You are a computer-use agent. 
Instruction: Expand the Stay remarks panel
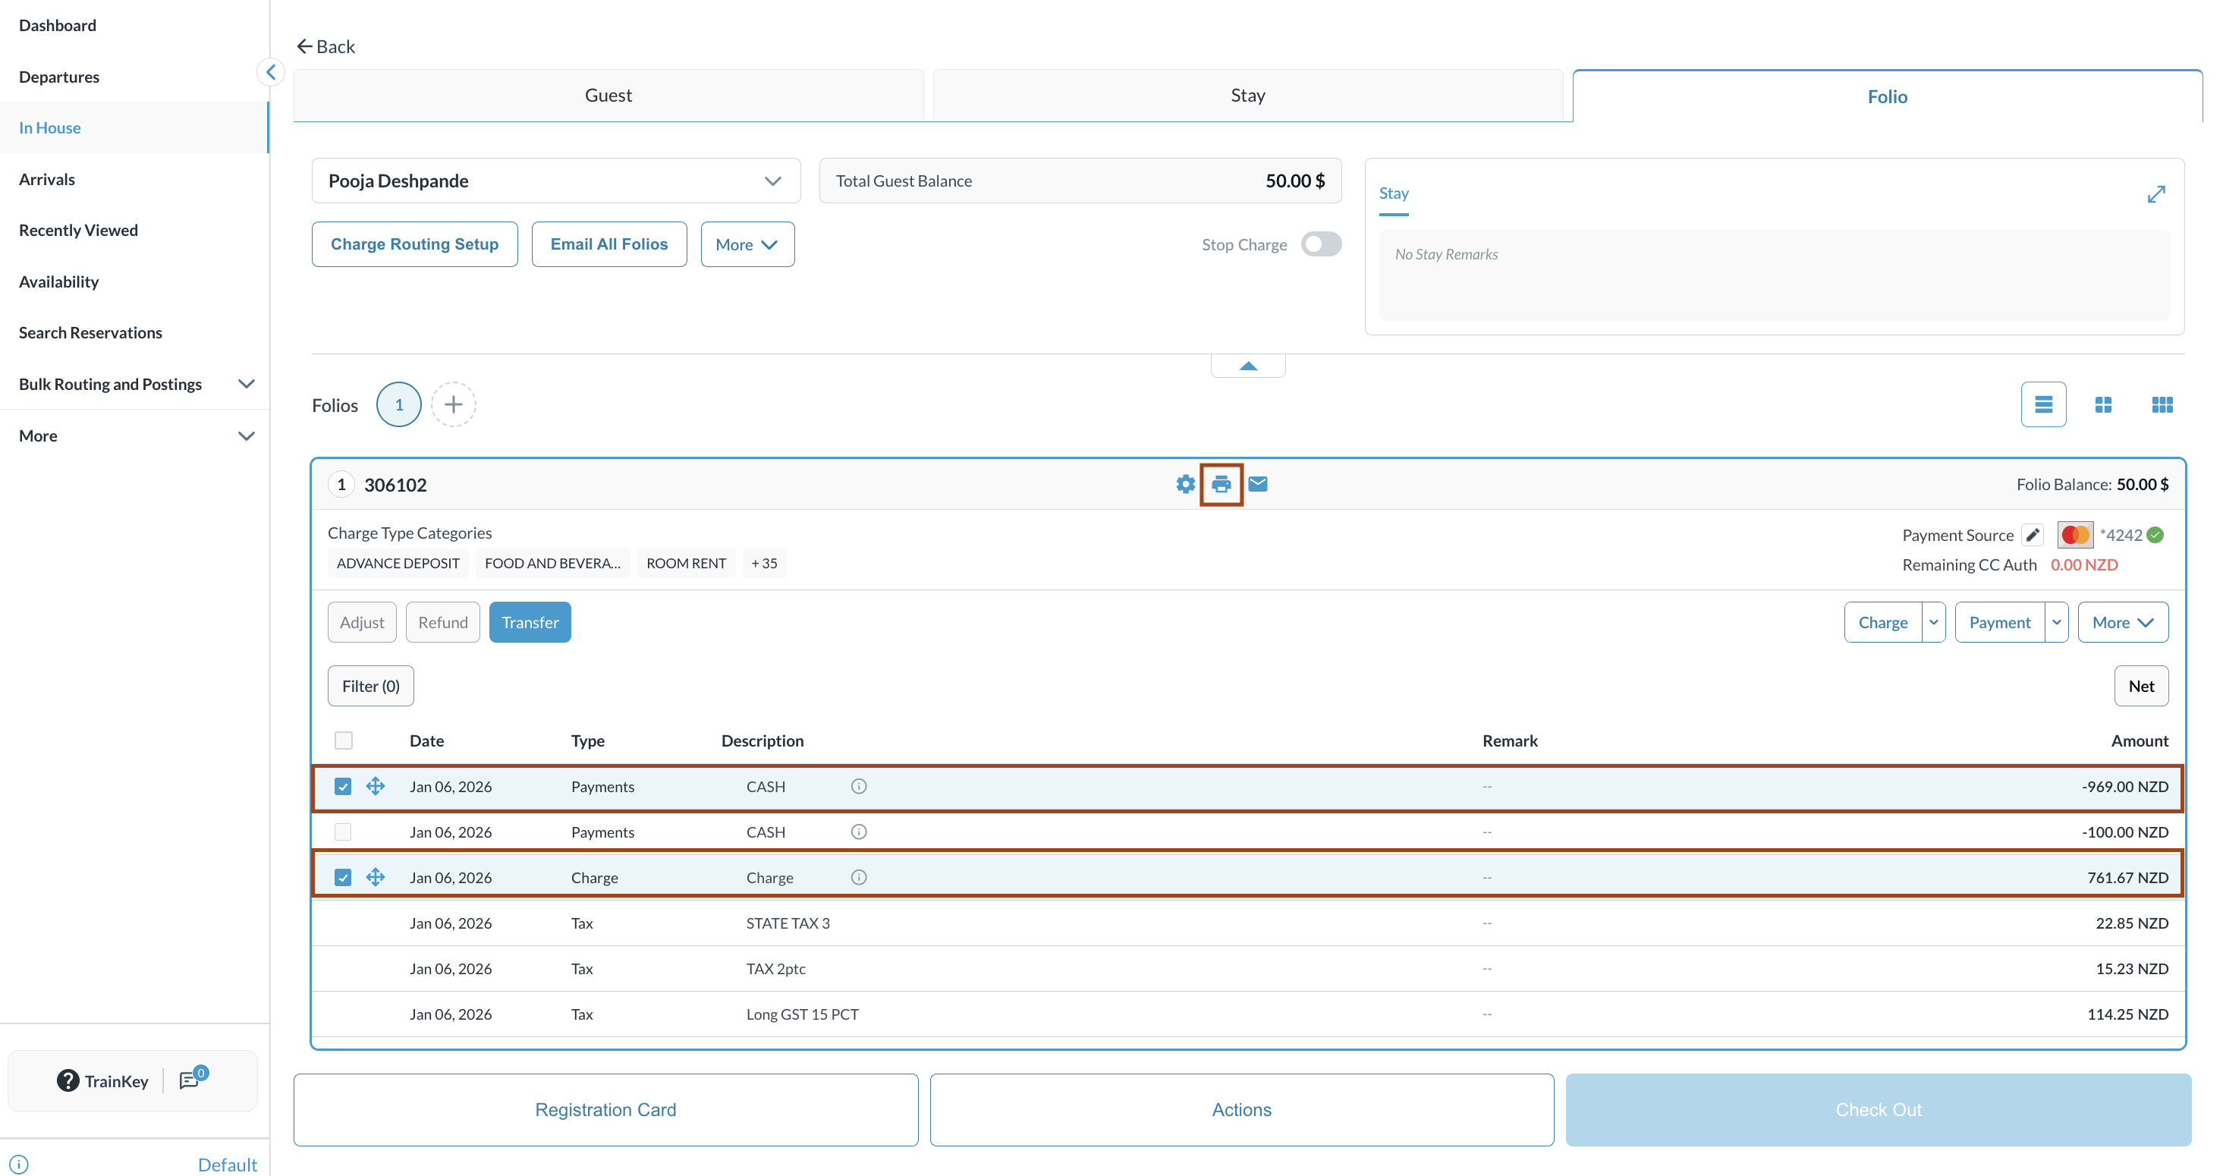tap(2155, 194)
